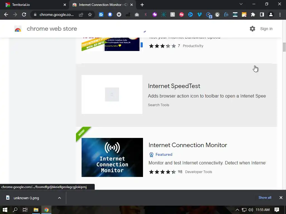Open the Windows notification center
Image resolution: width=286 pixels, height=214 pixels.
[x=277, y=210]
